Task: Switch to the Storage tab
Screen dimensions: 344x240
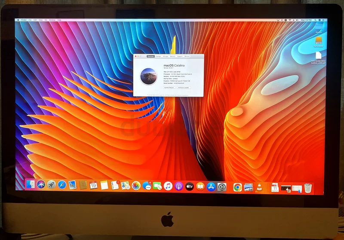Action: (x=166, y=56)
